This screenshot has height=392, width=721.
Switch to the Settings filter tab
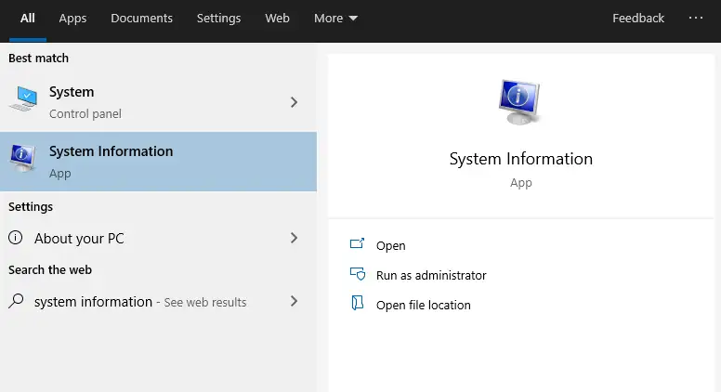pyautogui.click(x=219, y=19)
